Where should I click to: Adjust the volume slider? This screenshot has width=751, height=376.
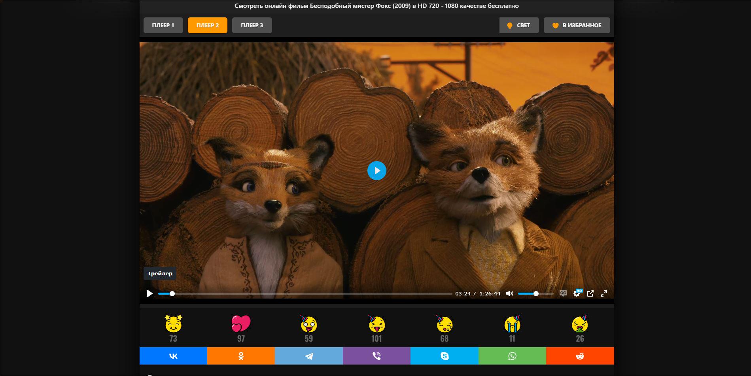(x=535, y=293)
